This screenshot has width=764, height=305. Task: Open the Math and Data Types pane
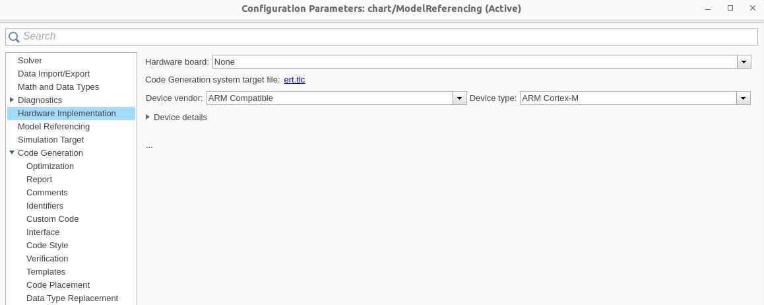point(58,86)
